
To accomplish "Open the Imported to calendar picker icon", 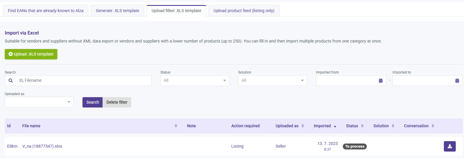I will tap(457, 81).
